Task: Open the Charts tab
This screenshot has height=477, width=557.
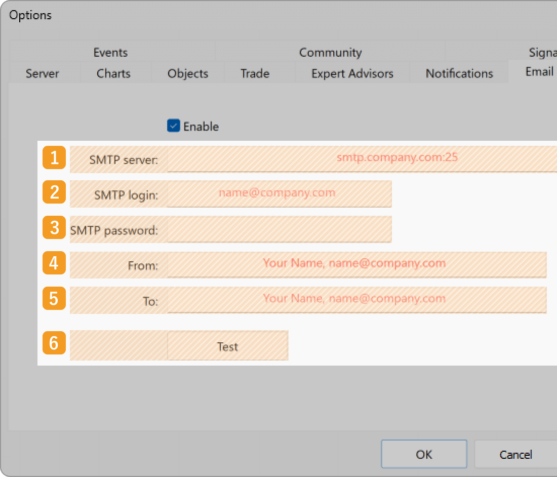Action: click(x=113, y=73)
